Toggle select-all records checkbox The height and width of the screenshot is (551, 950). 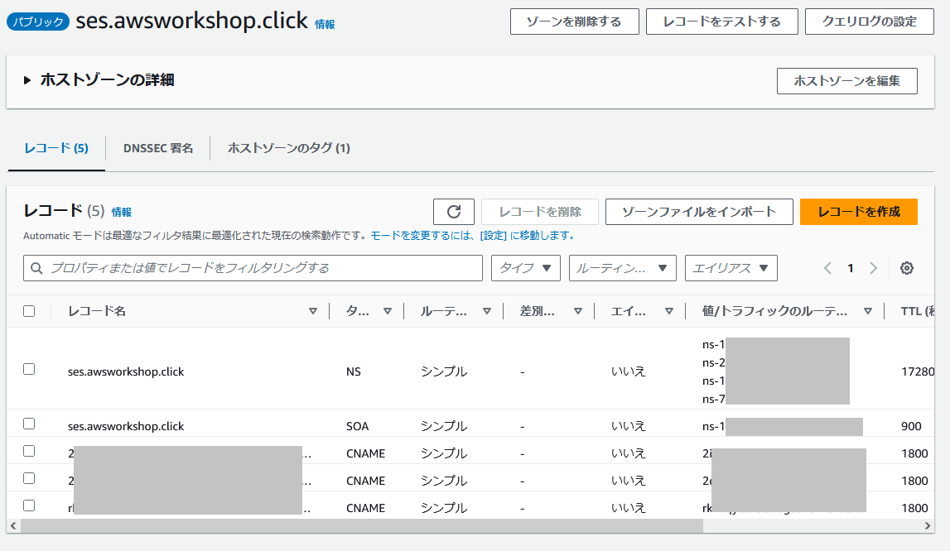[29, 311]
